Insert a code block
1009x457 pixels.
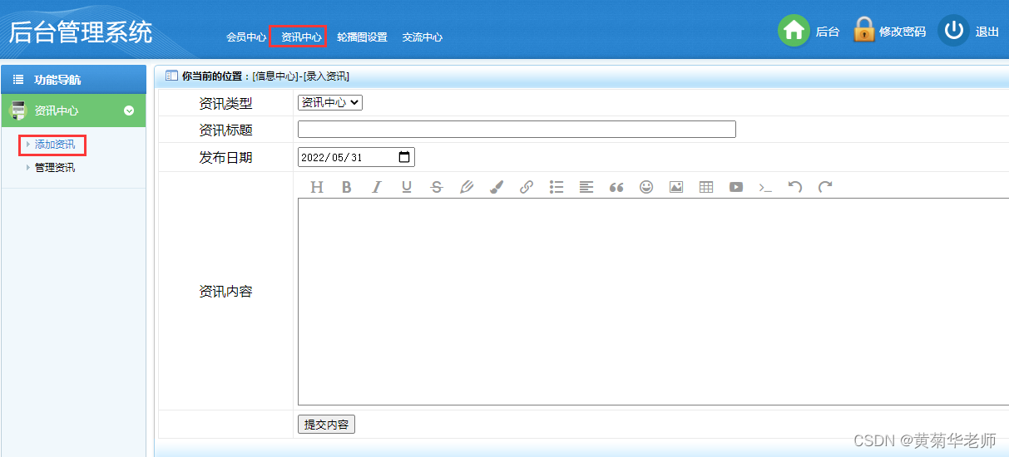[765, 188]
